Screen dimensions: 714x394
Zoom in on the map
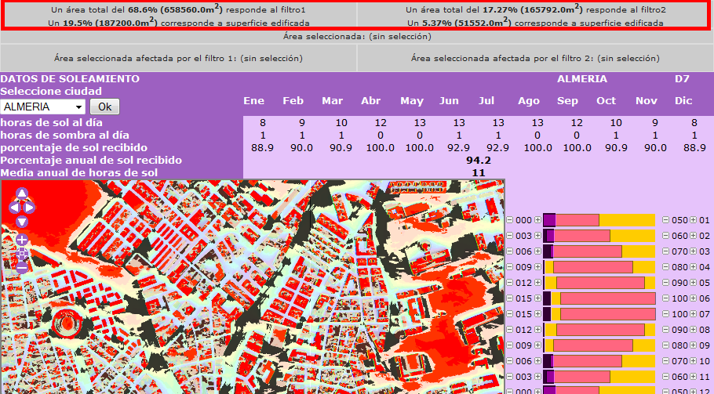point(22,240)
